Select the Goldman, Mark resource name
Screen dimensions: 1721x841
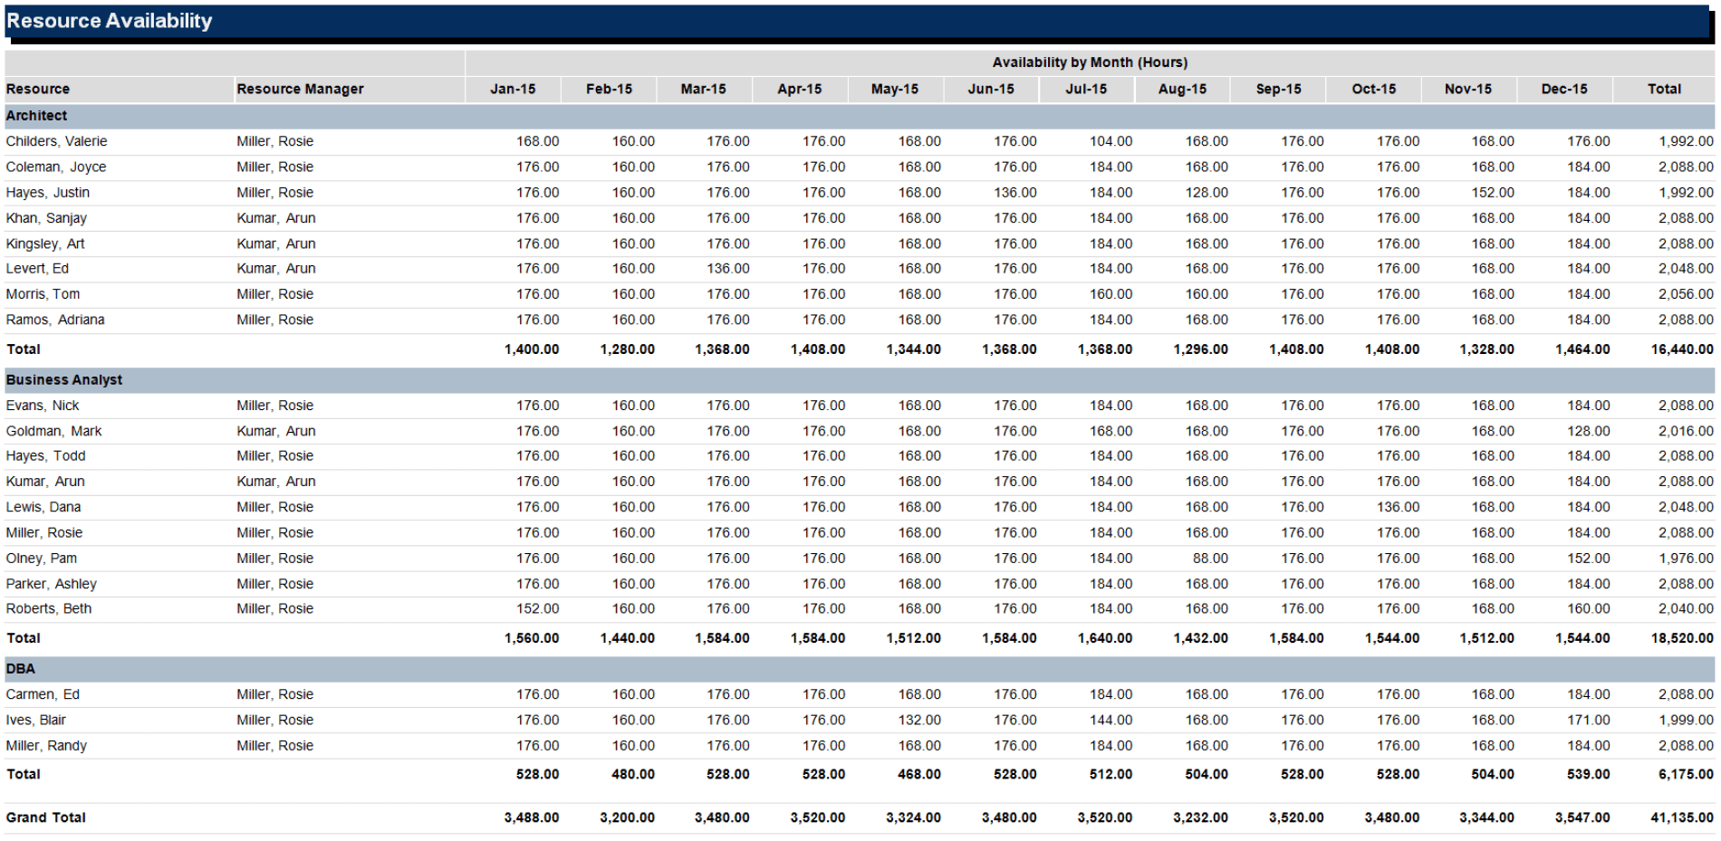[x=53, y=431]
